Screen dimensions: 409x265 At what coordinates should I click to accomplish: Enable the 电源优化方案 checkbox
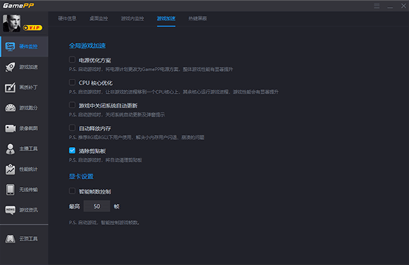click(72, 60)
